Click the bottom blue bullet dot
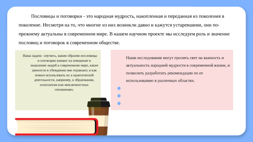253x142 pixels. (x=119, y=104)
